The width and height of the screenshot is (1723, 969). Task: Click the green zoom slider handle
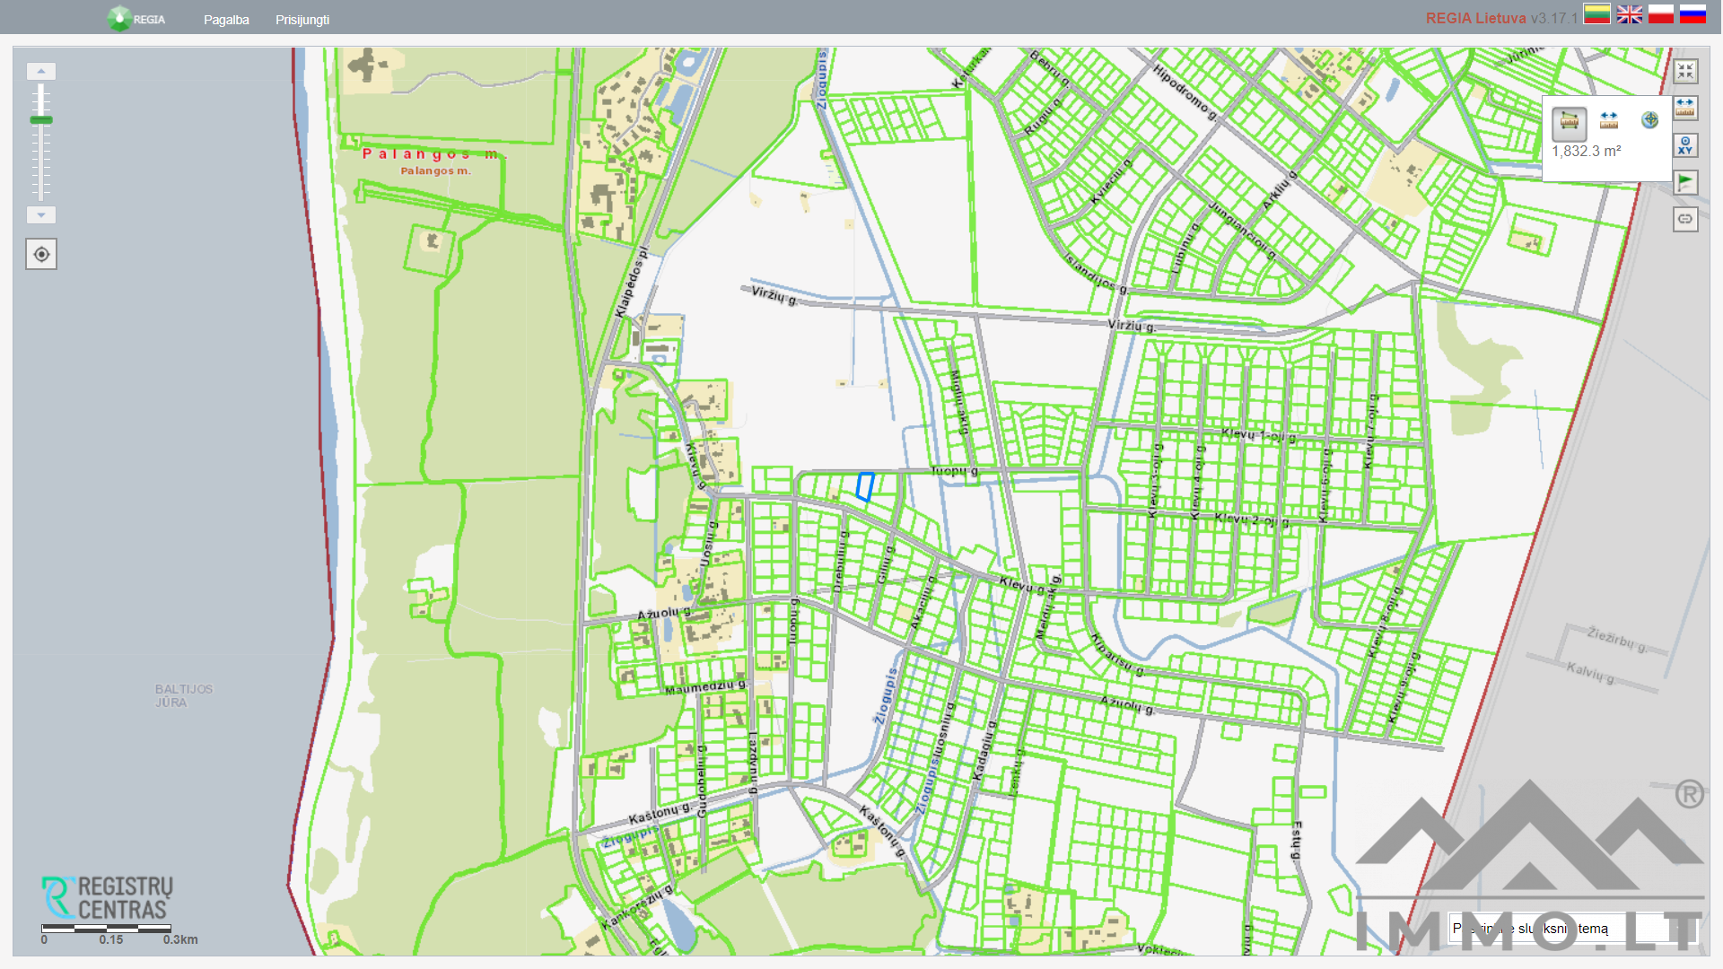pyautogui.click(x=41, y=119)
